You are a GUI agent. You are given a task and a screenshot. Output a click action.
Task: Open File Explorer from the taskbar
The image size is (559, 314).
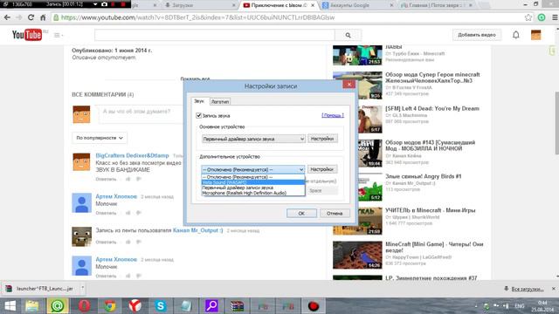(x=32, y=306)
